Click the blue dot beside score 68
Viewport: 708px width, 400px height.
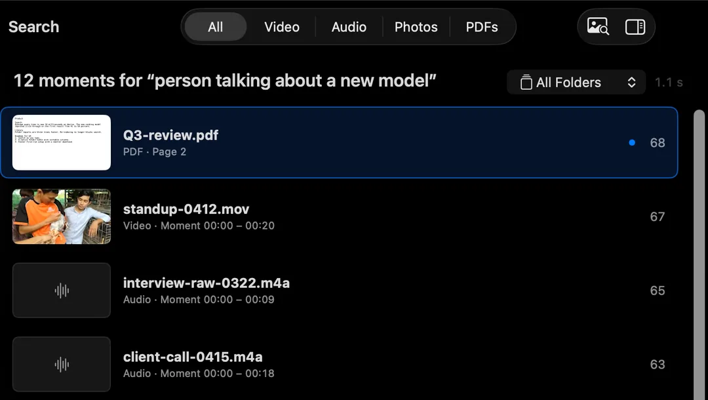[632, 143]
